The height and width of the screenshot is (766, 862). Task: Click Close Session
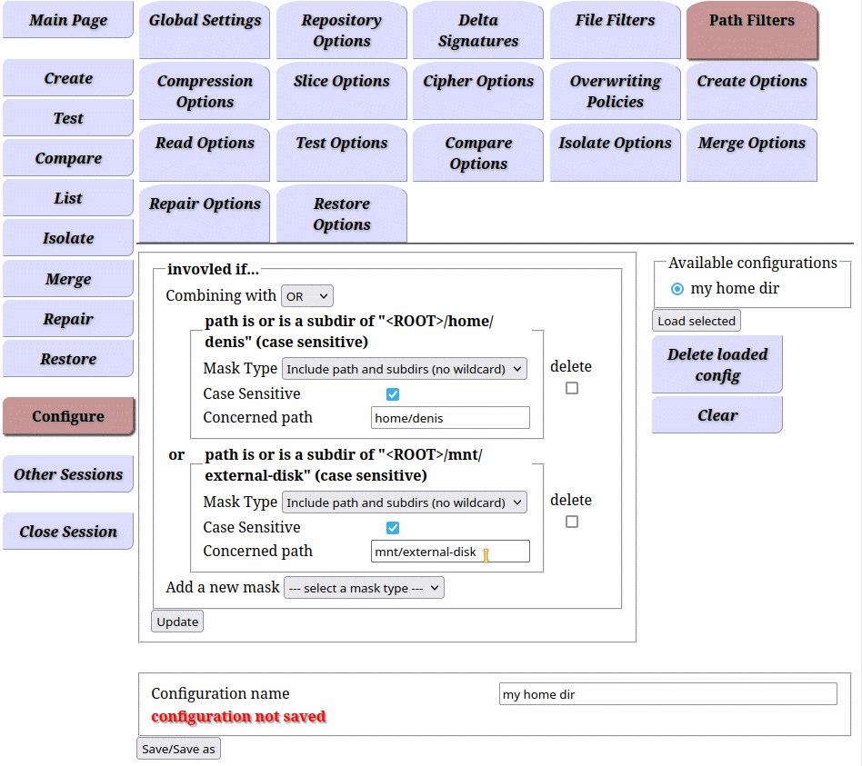[x=67, y=532]
